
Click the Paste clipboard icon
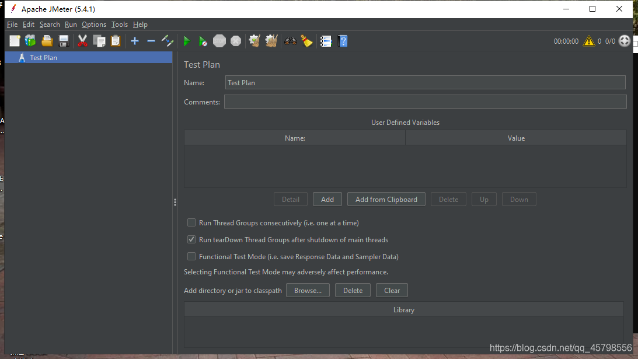[116, 41]
